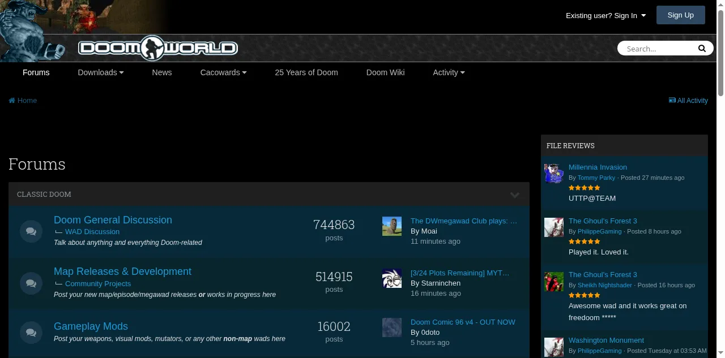The image size is (725, 358).
Task: Click the '16 minutes ago' timestamp
Action: [436, 294]
